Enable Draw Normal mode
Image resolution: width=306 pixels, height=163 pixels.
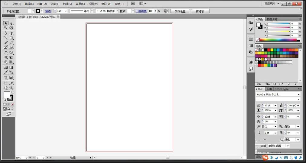click(x=5, y=109)
